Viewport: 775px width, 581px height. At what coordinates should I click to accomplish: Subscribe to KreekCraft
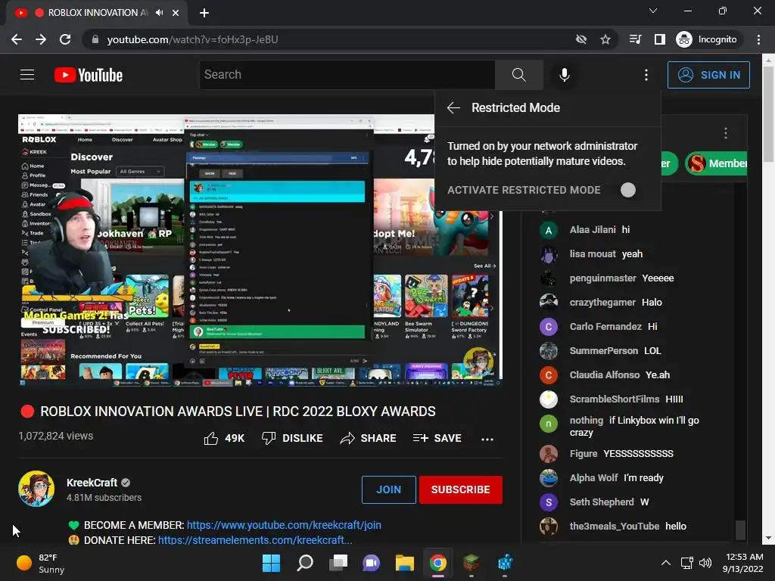tap(461, 489)
